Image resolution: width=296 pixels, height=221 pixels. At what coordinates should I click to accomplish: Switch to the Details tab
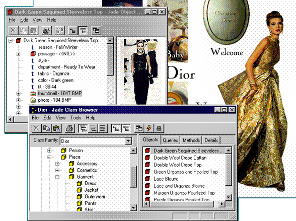click(211, 140)
